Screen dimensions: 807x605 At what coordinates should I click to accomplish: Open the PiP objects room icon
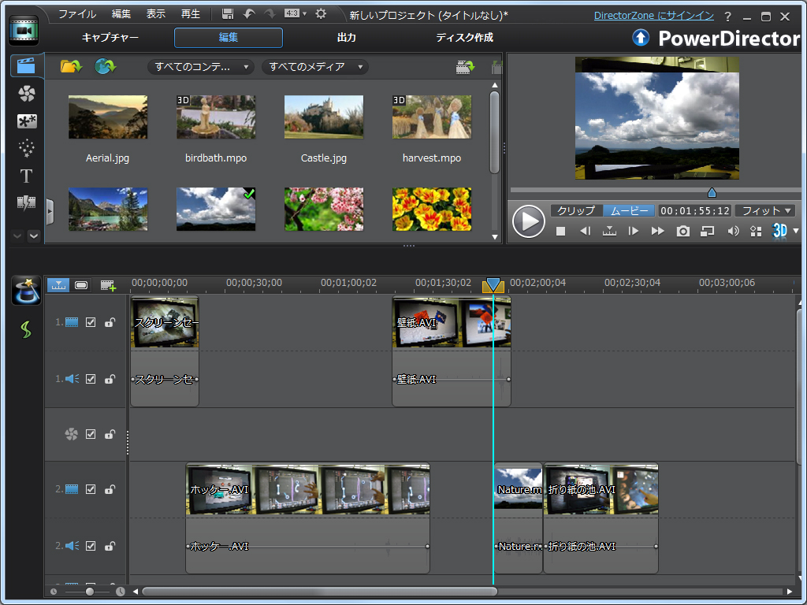tap(26, 121)
